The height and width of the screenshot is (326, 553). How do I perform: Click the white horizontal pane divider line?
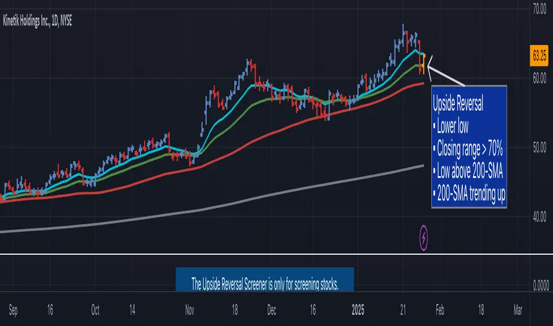click(276, 254)
